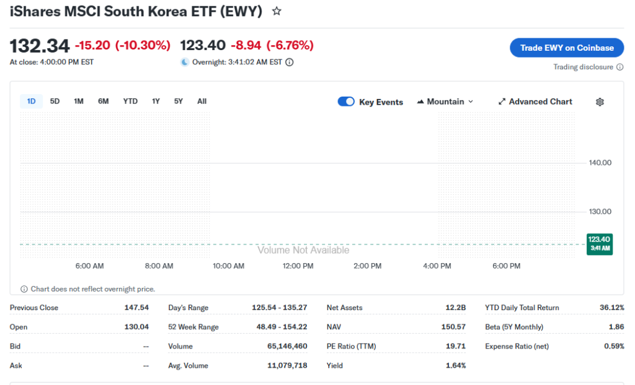The image size is (635, 385).
Task: Open the Mountain chart type dropdown
Action: (x=445, y=102)
